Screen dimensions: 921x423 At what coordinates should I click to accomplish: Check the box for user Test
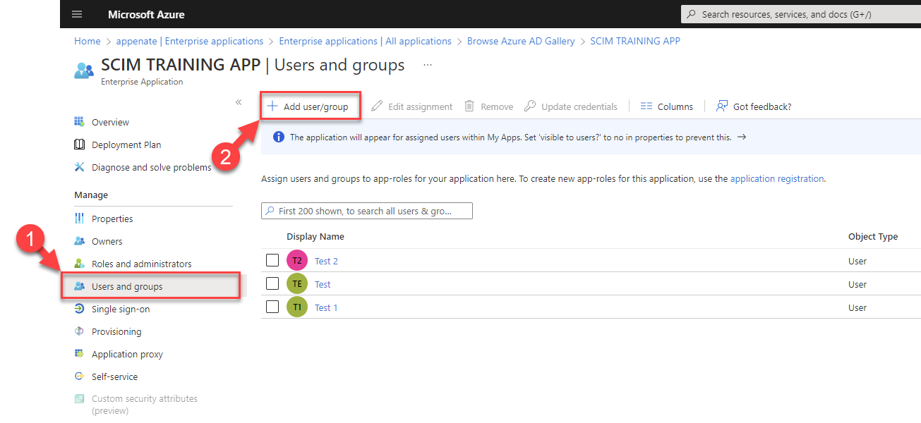272,284
